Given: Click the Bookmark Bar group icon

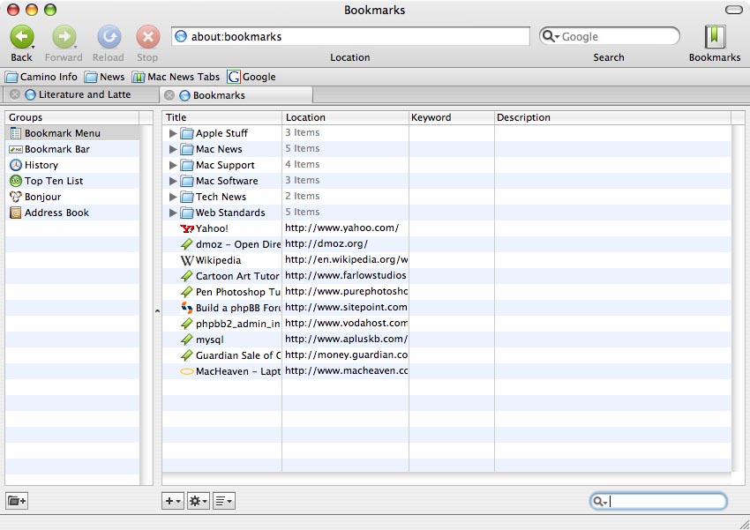Looking at the screenshot, I should click(x=16, y=149).
